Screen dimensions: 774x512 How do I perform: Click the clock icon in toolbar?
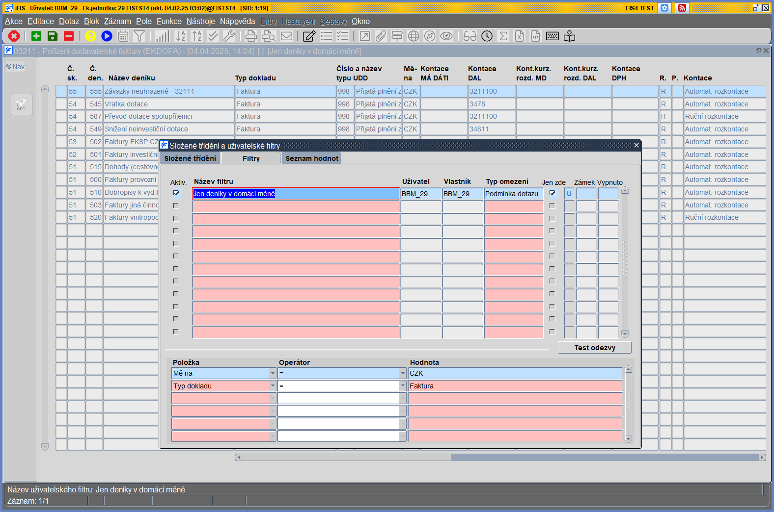[487, 36]
